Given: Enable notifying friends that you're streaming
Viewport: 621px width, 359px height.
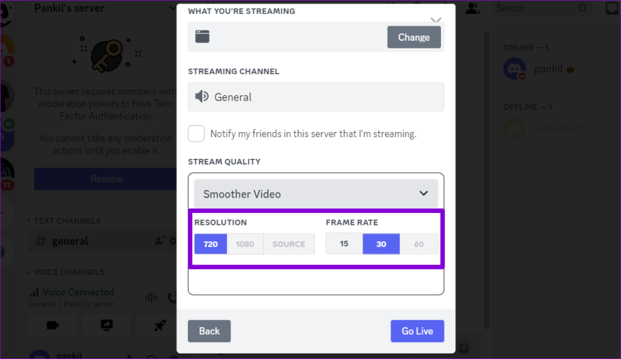Looking at the screenshot, I should click(x=196, y=133).
